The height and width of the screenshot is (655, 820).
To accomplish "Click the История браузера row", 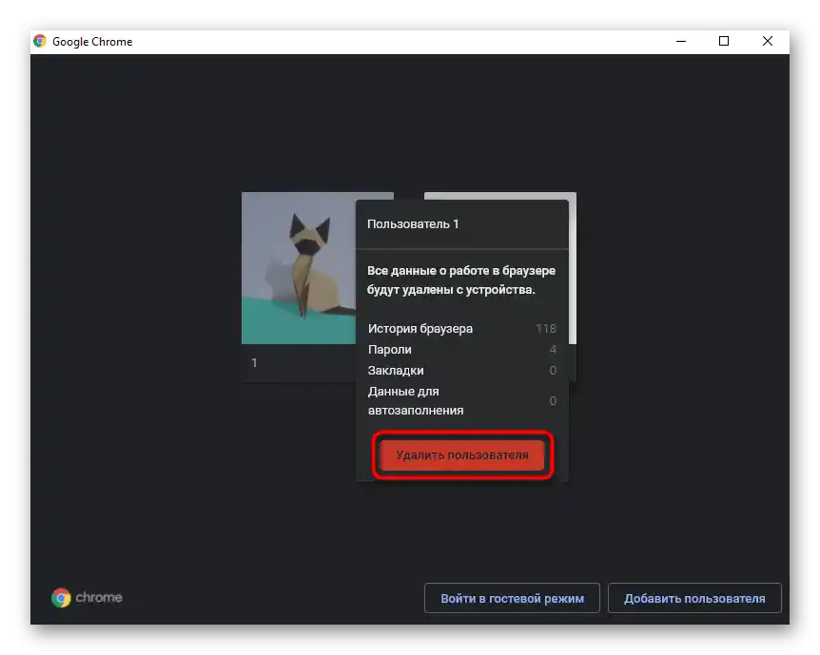I will pyautogui.click(x=462, y=329).
